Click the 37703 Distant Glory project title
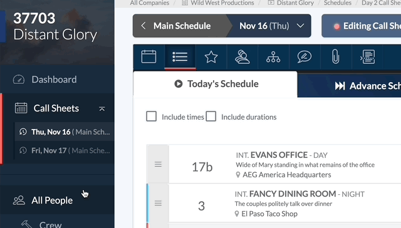This screenshot has width=401, height=228. 55,26
